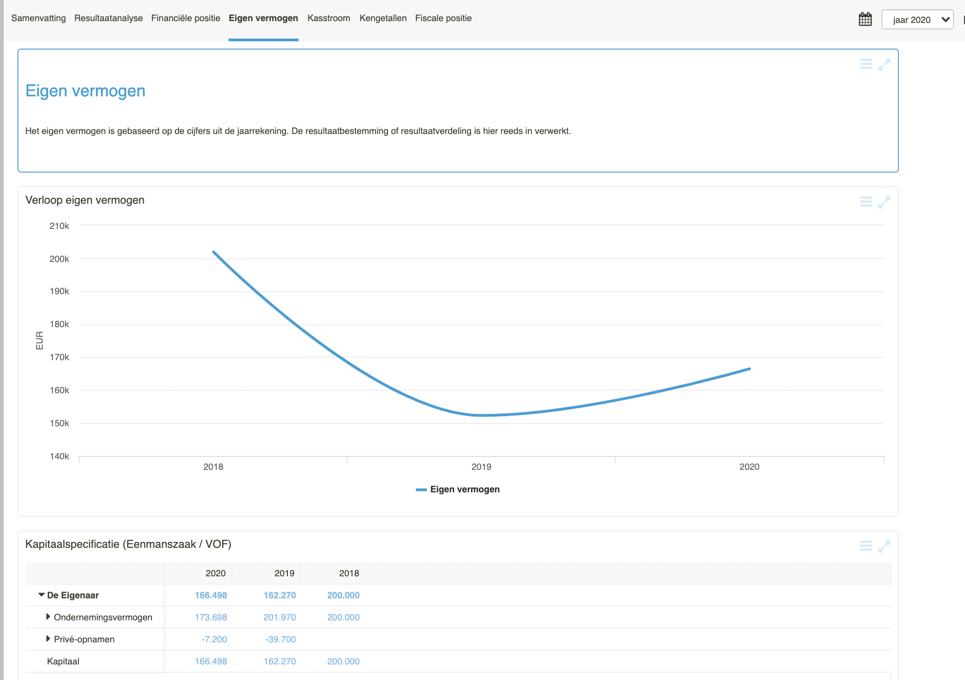Open hamburger menu of Verloop eigen vermogen chart
The width and height of the screenshot is (965, 680).
point(866,202)
